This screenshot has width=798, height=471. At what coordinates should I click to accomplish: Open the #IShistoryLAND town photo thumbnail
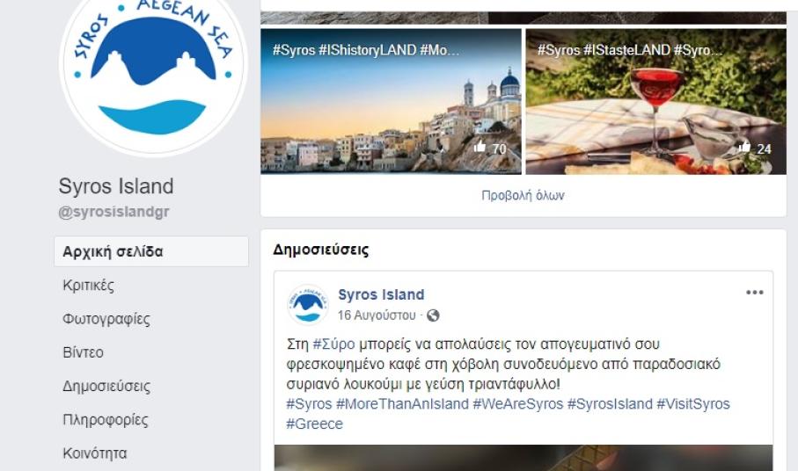[391, 102]
